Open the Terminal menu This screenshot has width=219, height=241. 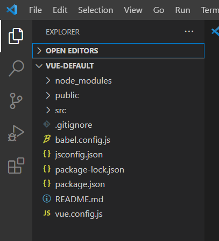(210, 10)
